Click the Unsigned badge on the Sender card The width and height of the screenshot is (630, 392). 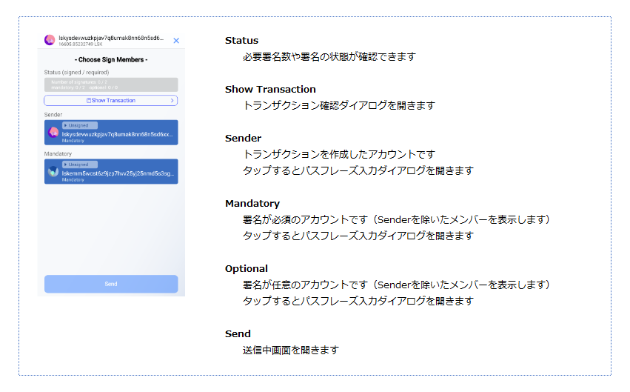click(x=79, y=125)
